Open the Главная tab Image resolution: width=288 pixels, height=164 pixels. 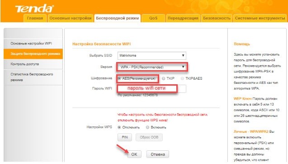point(35,18)
